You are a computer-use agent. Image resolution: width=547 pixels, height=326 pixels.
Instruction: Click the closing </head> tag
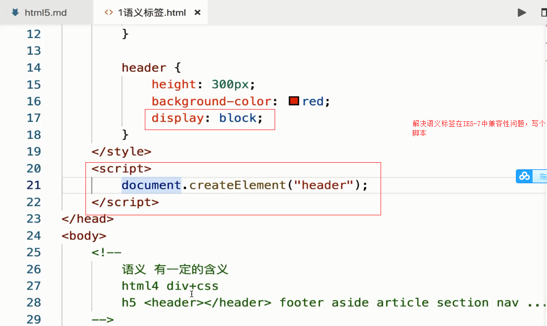click(88, 219)
